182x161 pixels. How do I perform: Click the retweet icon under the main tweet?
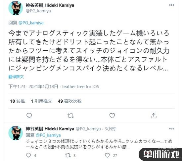click(x=71, y=116)
